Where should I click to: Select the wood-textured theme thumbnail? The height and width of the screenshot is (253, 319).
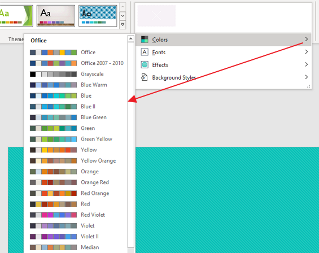point(56,16)
